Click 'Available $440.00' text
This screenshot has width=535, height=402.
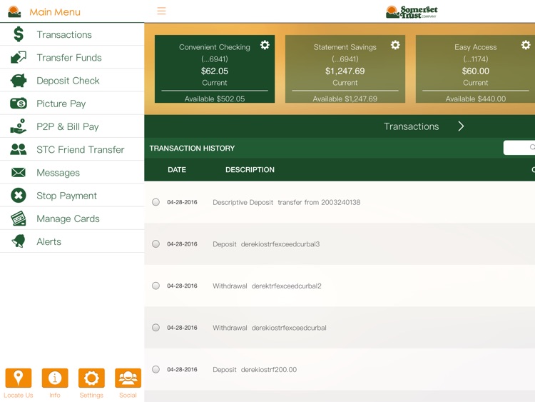475,99
